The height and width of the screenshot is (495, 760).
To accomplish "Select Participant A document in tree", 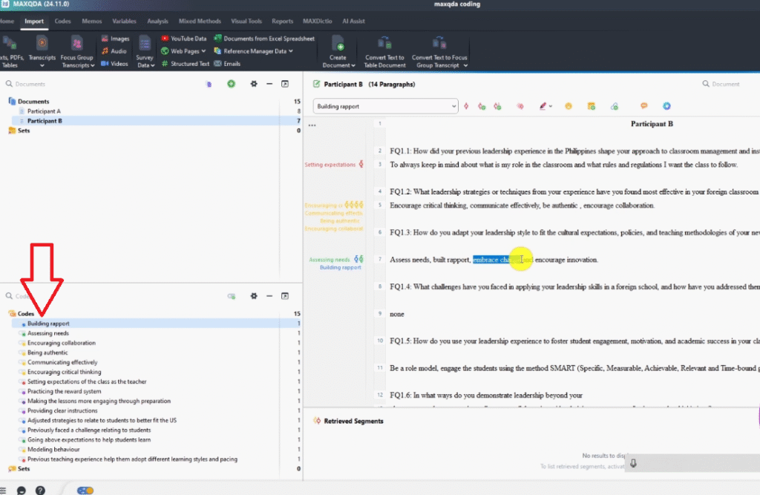I will pyautogui.click(x=44, y=111).
